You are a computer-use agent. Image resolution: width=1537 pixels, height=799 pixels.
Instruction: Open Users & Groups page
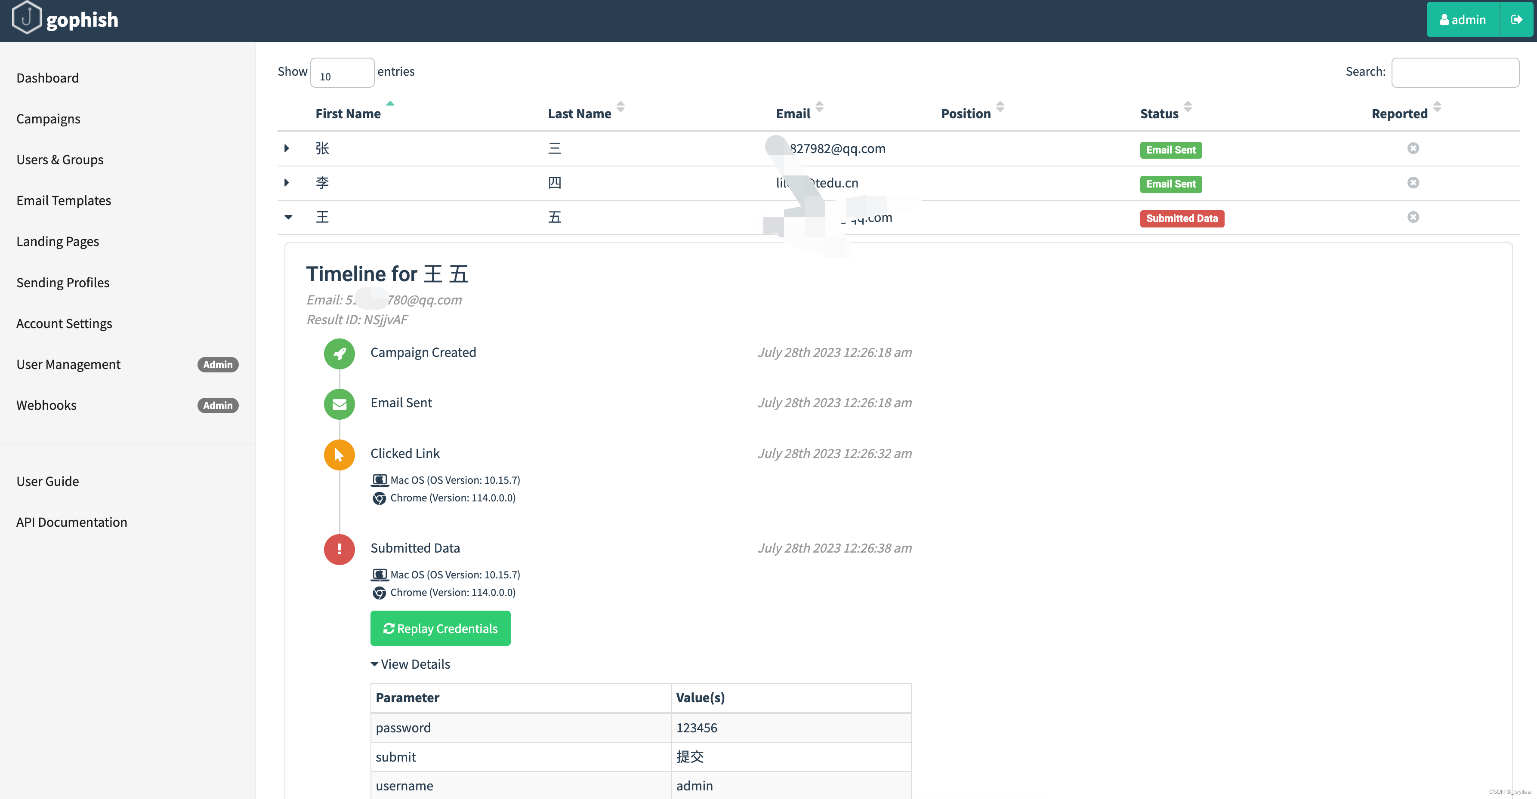60,160
